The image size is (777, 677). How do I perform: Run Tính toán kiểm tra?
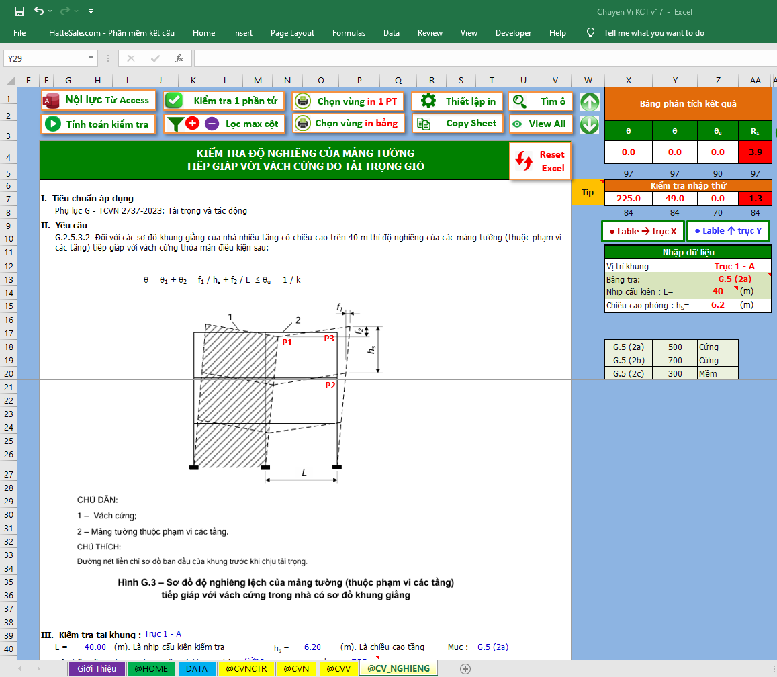click(x=98, y=124)
